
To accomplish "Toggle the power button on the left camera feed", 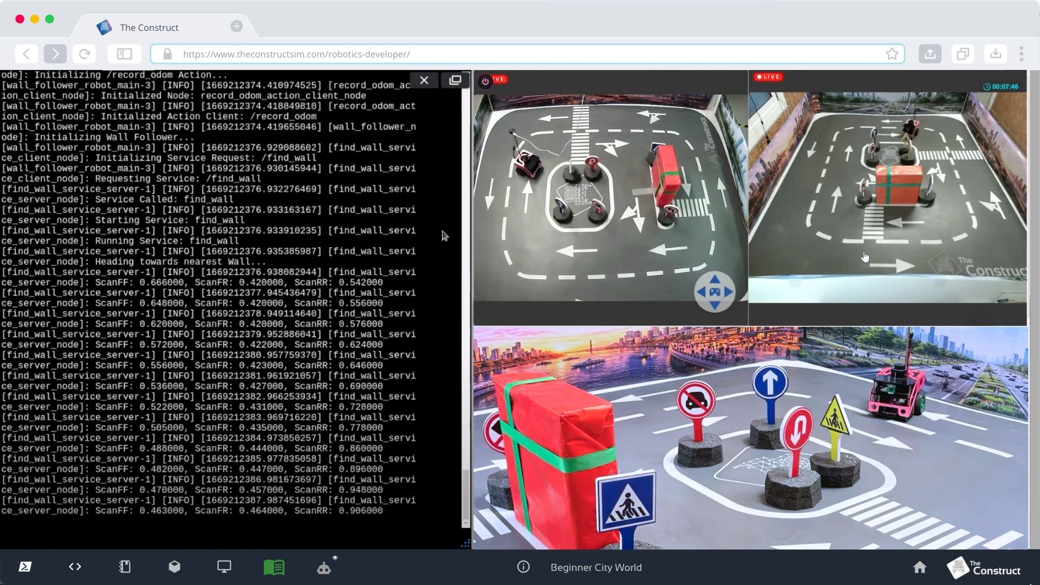I will [x=486, y=81].
